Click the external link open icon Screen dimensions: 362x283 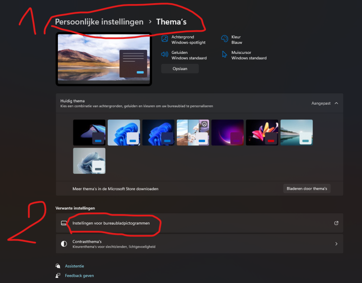tap(336, 223)
